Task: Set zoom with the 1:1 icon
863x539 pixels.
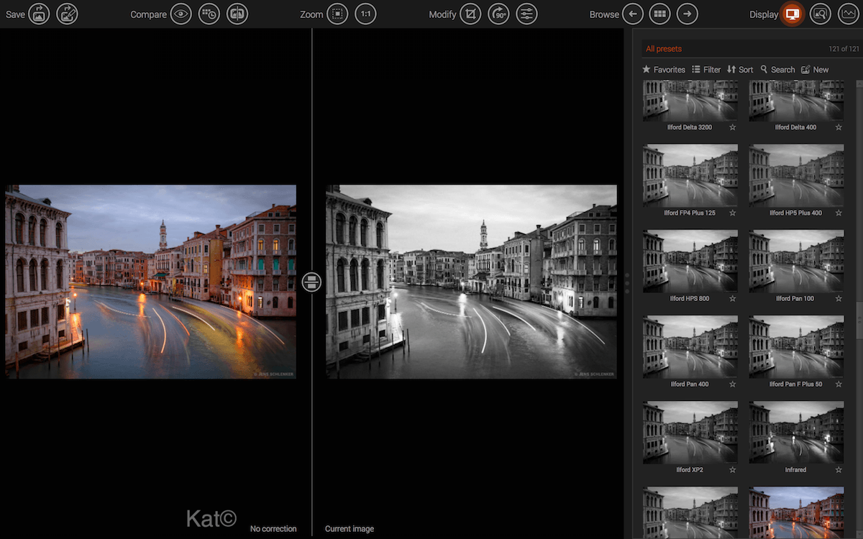Action: click(365, 14)
